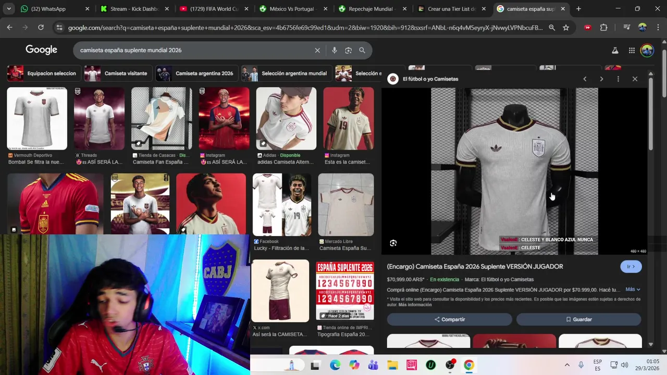Open Chrome media controls icon
The width and height of the screenshot is (667, 375).
[627, 28]
